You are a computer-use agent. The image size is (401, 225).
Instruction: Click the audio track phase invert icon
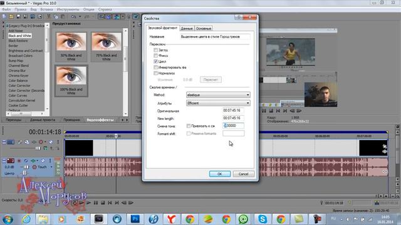click(26, 161)
